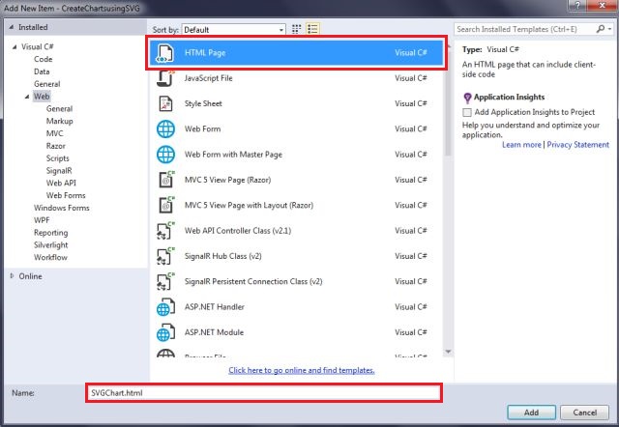Select the Razor category
This screenshot has height=427, width=619.
coord(56,146)
